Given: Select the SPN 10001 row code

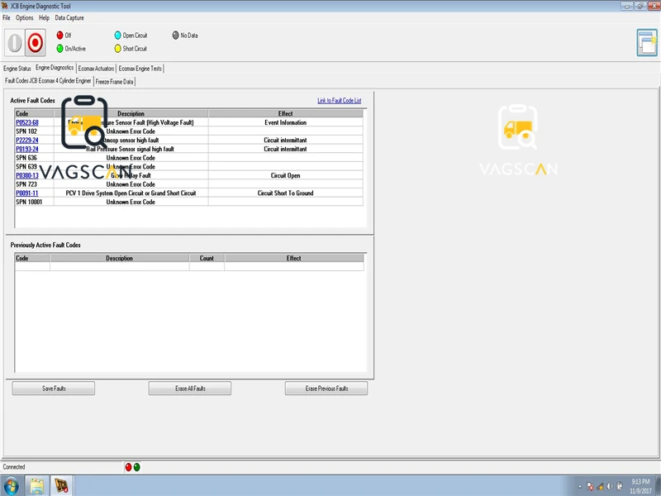Looking at the screenshot, I should [x=29, y=202].
